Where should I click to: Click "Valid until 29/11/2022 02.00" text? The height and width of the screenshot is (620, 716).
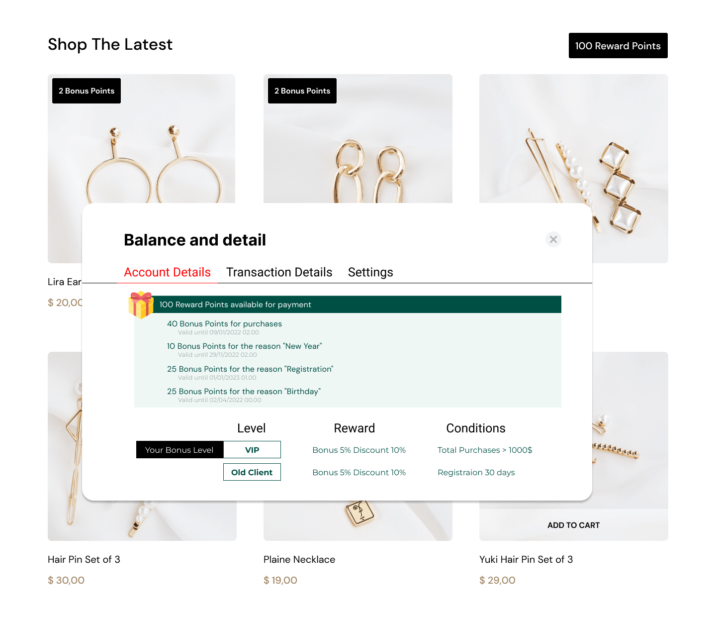pyautogui.click(x=217, y=355)
